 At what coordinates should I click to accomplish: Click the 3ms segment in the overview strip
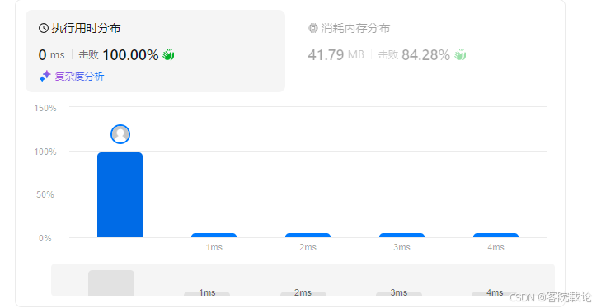[399, 293]
